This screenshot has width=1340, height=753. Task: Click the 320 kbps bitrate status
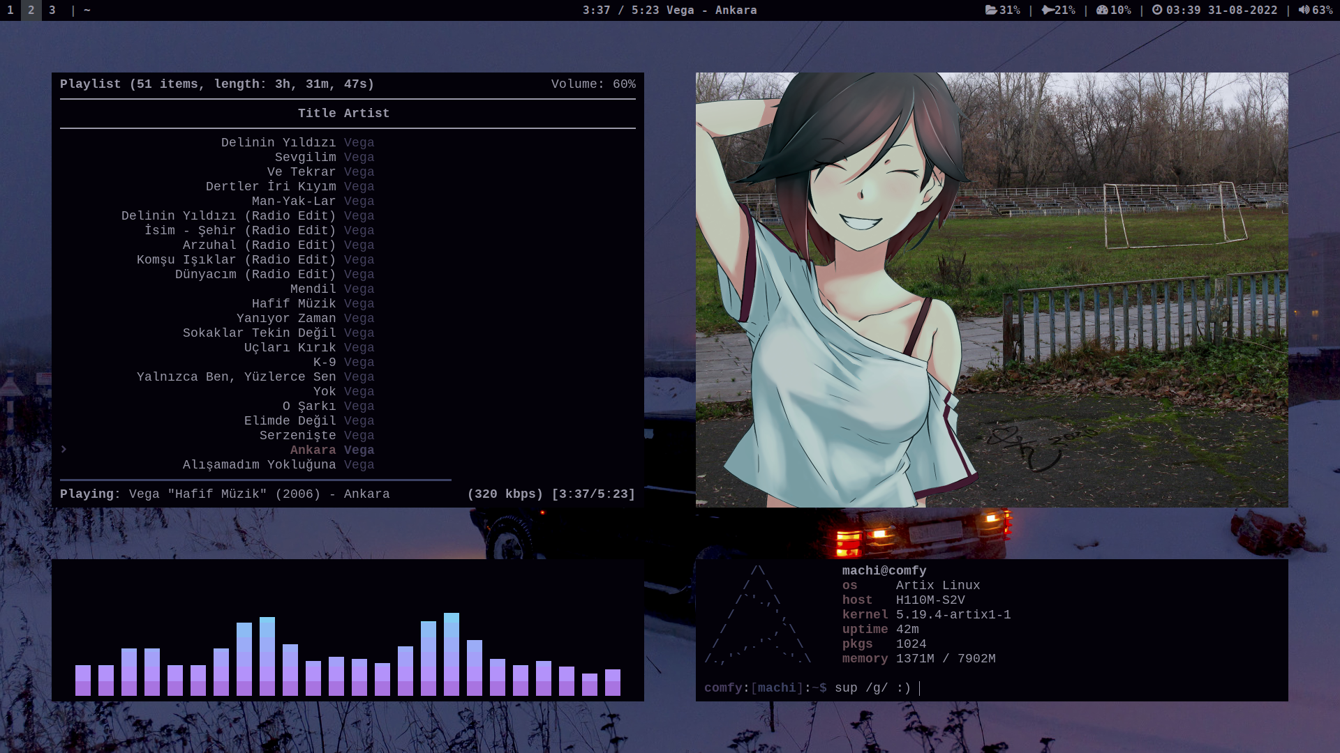505,494
